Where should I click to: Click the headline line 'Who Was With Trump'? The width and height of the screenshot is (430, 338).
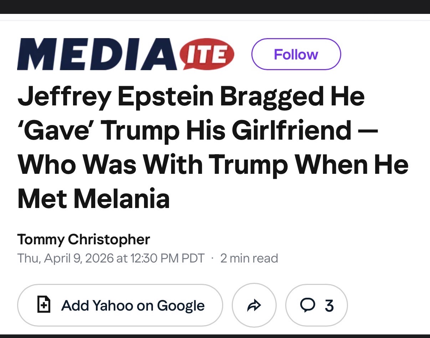tap(212, 164)
